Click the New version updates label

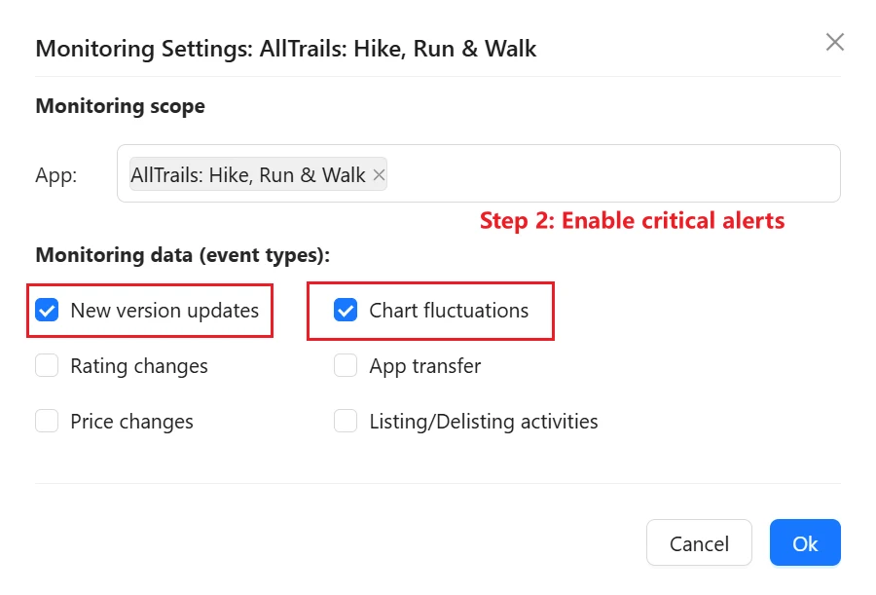pyautogui.click(x=164, y=310)
